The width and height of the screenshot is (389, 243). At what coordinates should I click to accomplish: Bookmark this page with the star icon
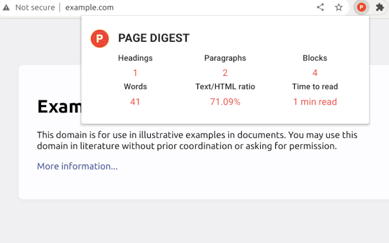pos(339,7)
